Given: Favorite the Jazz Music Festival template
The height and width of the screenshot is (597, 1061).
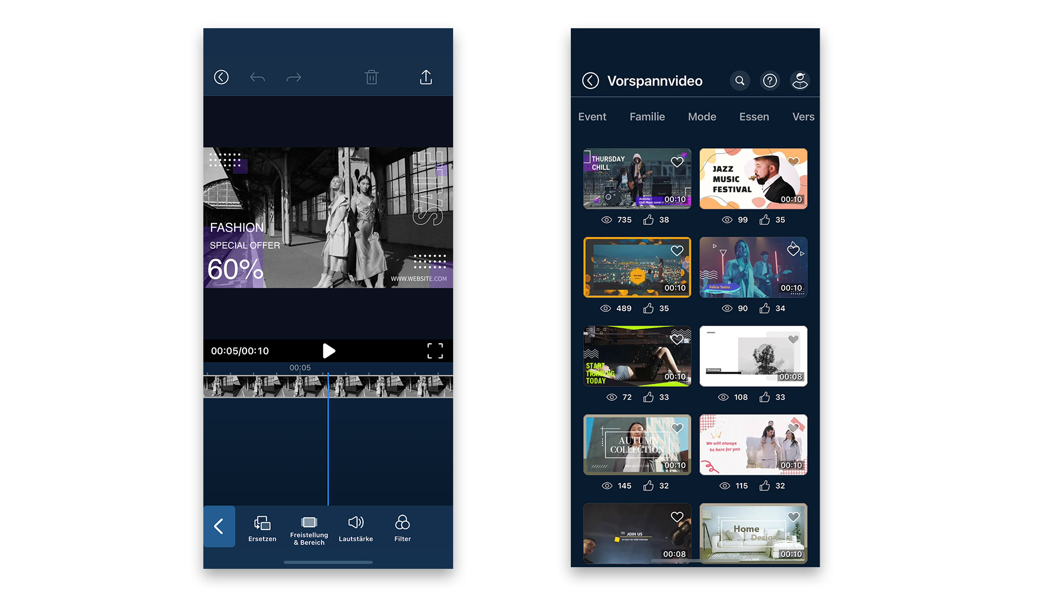Looking at the screenshot, I should (793, 162).
